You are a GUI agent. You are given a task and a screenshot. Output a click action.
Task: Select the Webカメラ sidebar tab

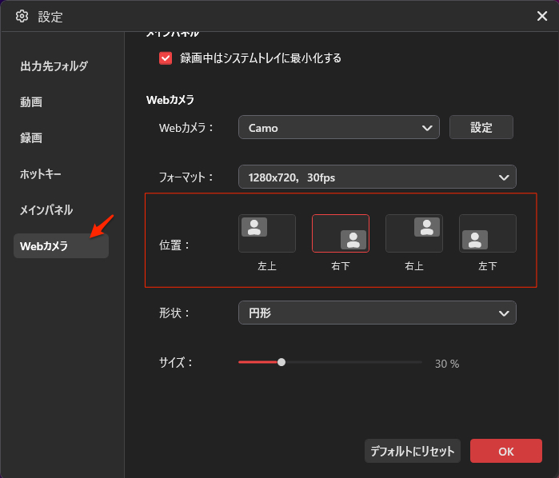coord(60,246)
